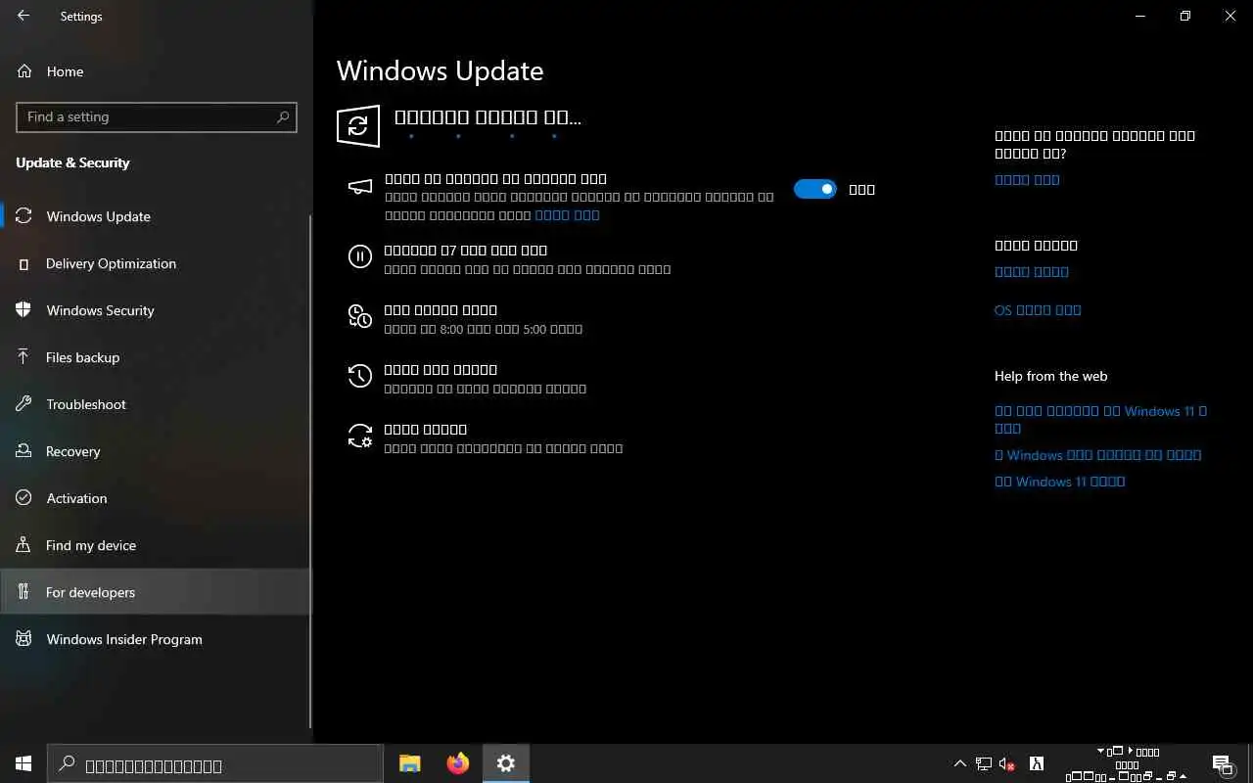Click the Find my device person icon
Viewport: 1253px width, 783px height.
(x=24, y=545)
